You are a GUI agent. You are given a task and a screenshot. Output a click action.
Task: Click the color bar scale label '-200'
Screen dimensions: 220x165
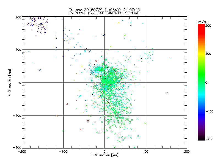click(209, 139)
